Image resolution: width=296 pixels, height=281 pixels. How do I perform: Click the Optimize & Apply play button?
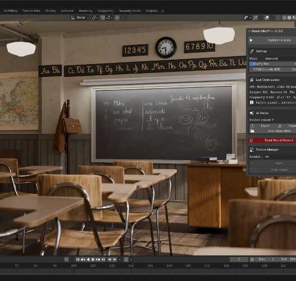(272, 40)
